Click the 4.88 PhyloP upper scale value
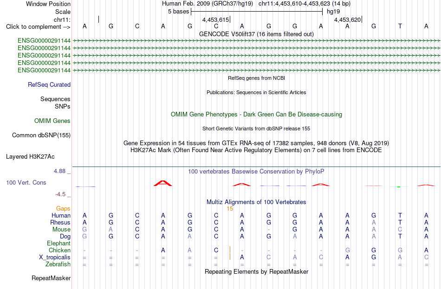 pos(59,171)
